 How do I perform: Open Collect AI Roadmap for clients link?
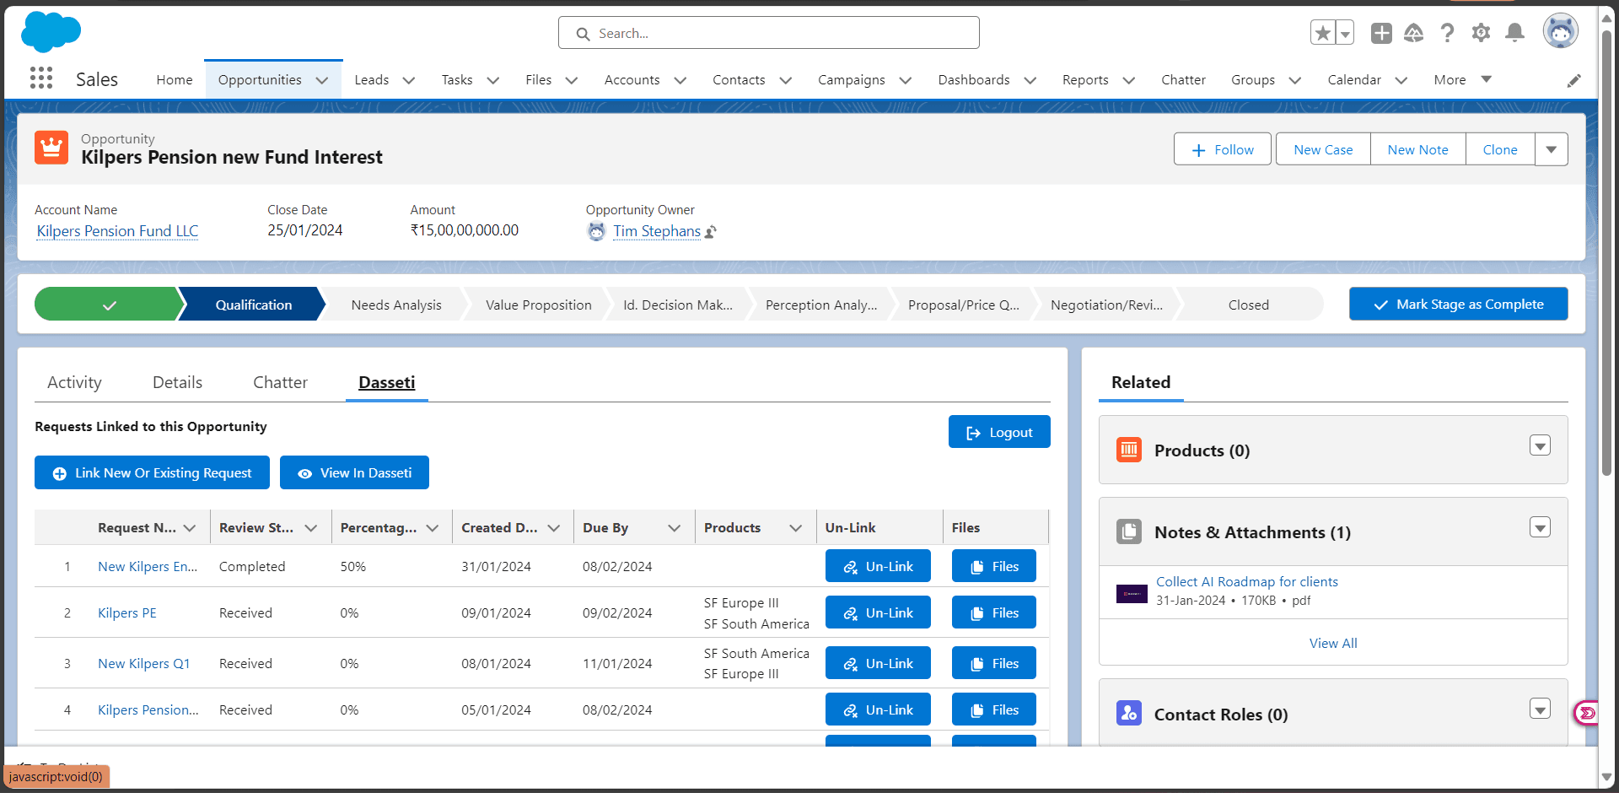[x=1247, y=581]
